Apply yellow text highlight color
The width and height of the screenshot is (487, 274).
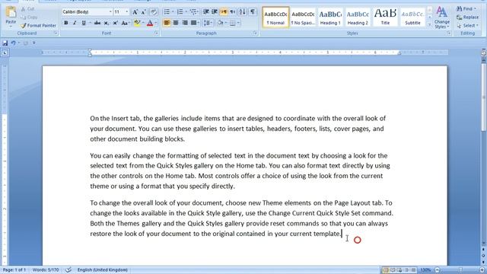pos(137,23)
